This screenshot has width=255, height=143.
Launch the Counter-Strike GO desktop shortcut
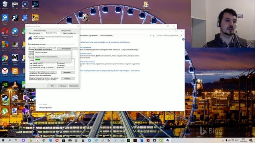point(35,19)
